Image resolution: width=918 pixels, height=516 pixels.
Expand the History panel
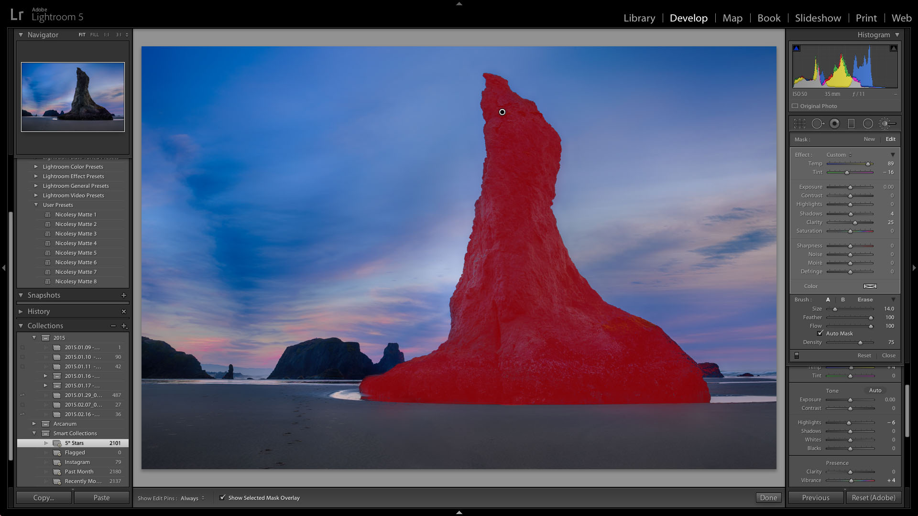click(x=21, y=311)
